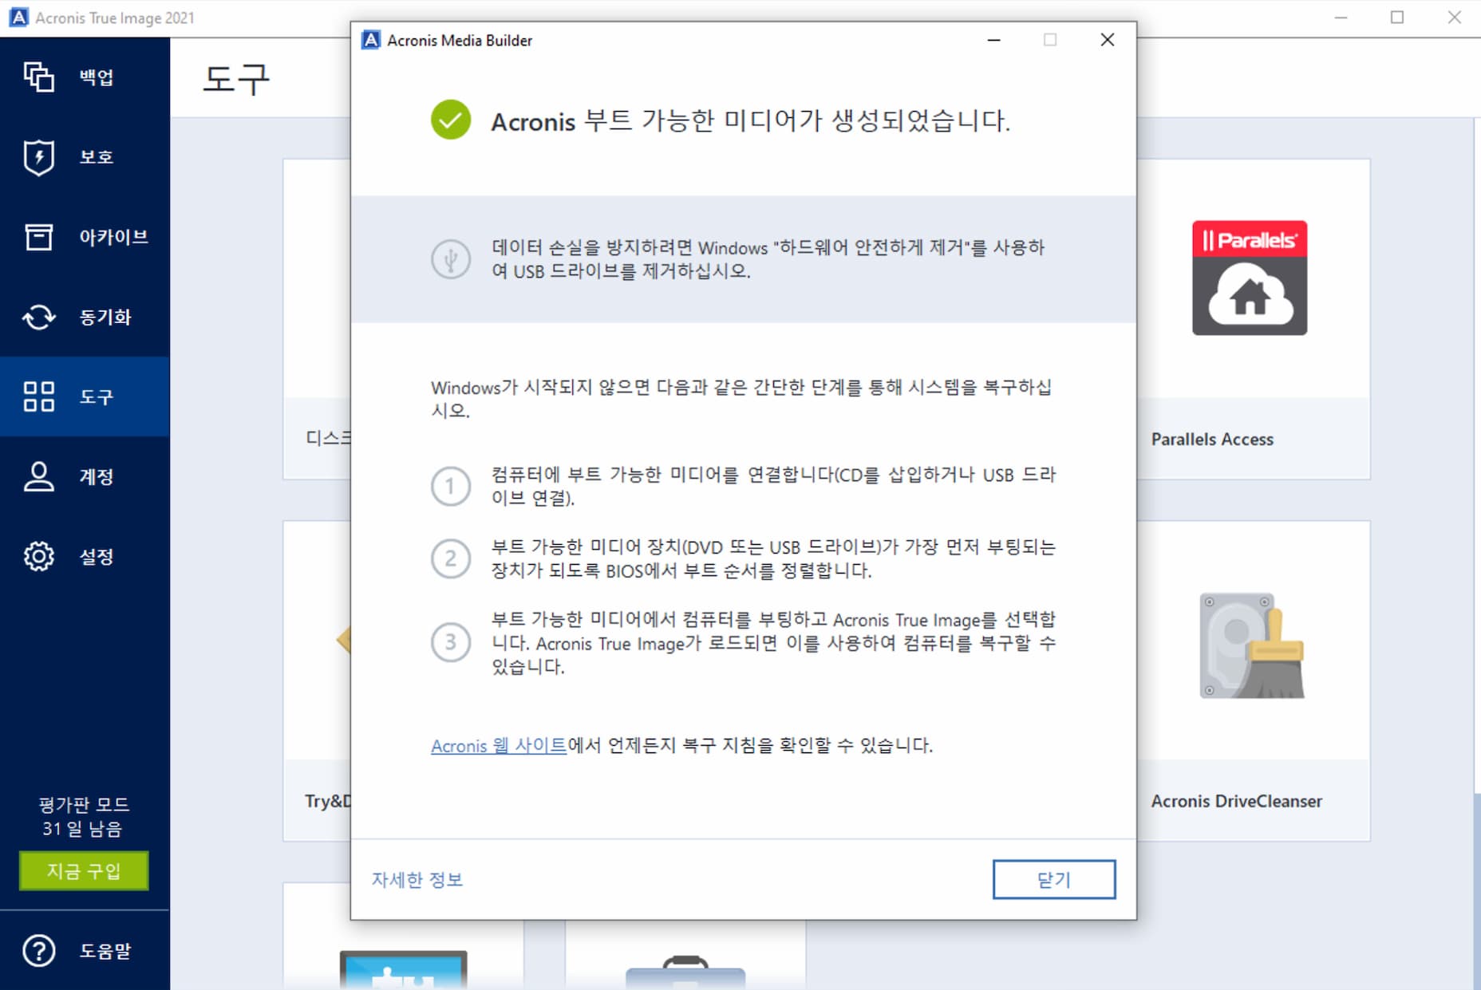The width and height of the screenshot is (1481, 990).
Task: Open the 도움말 (Help) question mark icon
Action: tap(38, 950)
